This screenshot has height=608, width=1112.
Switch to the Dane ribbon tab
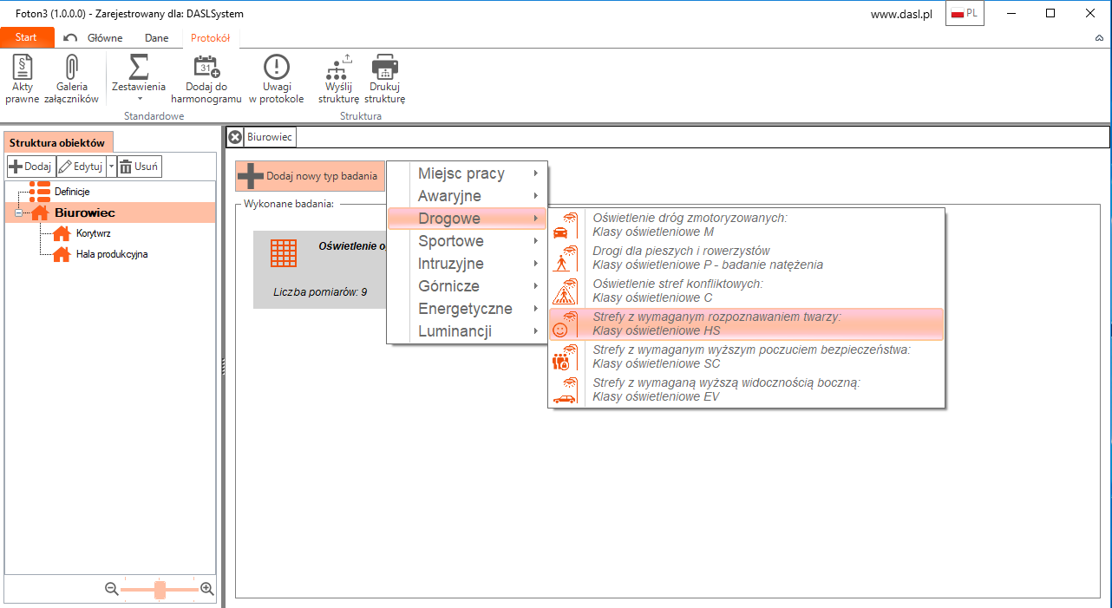(x=156, y=38)
